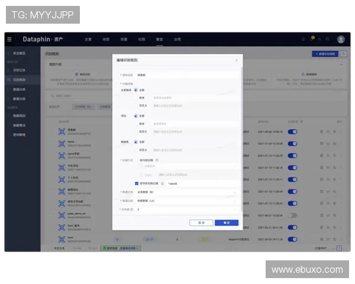Select 全部 radio under 业务板块
Viewport: 355px width, 284px height.
coord(135,90)
